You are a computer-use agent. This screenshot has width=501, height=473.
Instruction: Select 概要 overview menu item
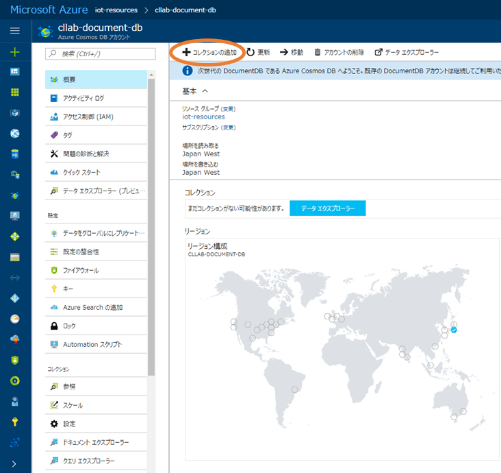click(96, 80)
